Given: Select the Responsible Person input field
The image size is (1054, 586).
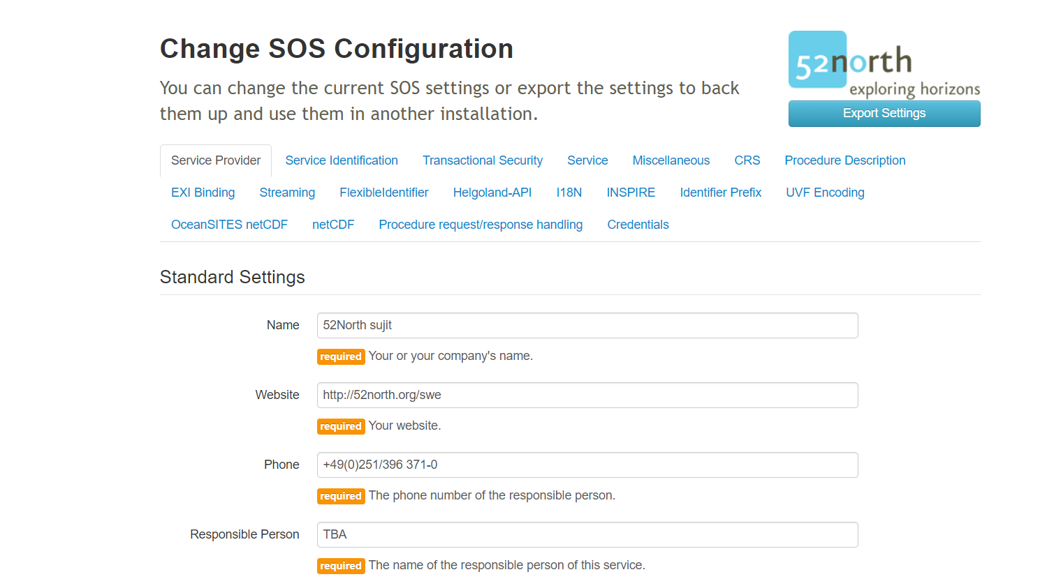Looking at the screenshot, I should tap(587, 535).
